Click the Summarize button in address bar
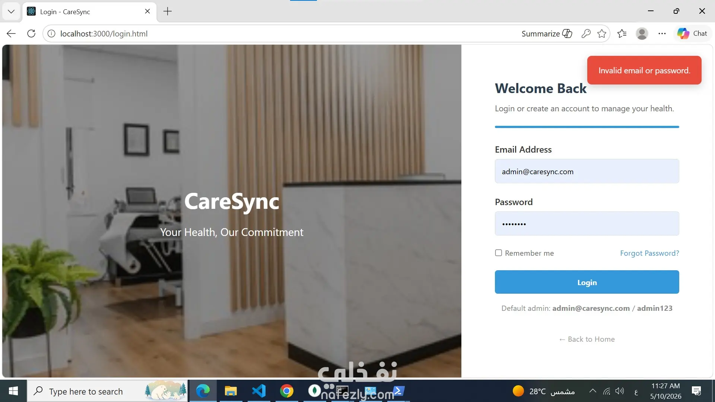 pos(547,33)
